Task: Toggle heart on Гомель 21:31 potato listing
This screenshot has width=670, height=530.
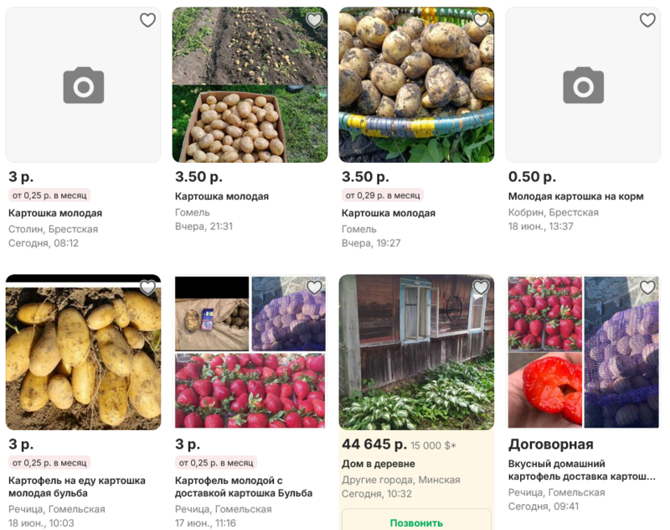Action: pyautogui.click(x=314, y=20)
